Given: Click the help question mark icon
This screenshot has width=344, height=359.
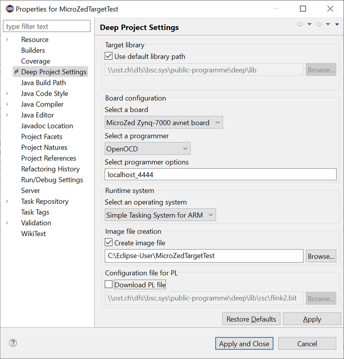Looking at the screenshot, I should pos(13,343).
